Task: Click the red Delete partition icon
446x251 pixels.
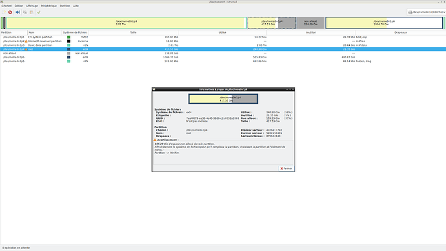Action: 10,12
